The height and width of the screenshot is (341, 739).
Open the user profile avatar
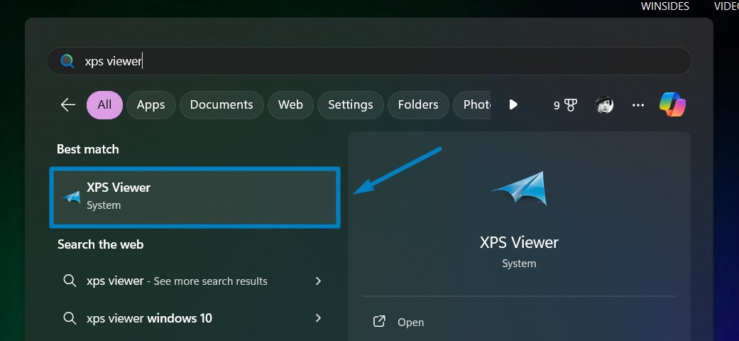click(x=604, y=104)
